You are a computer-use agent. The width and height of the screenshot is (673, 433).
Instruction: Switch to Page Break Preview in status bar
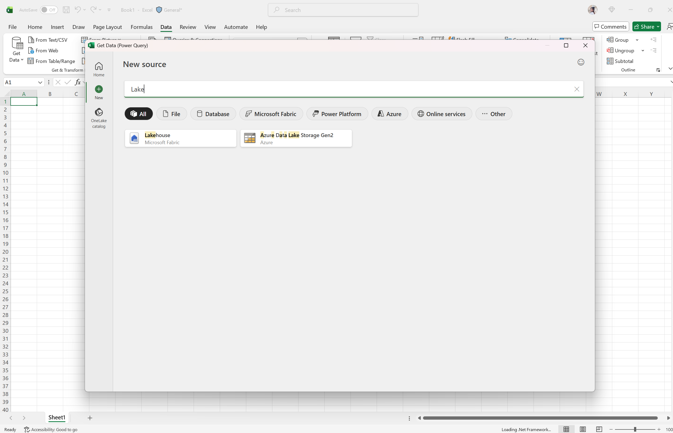coord(599,429)
